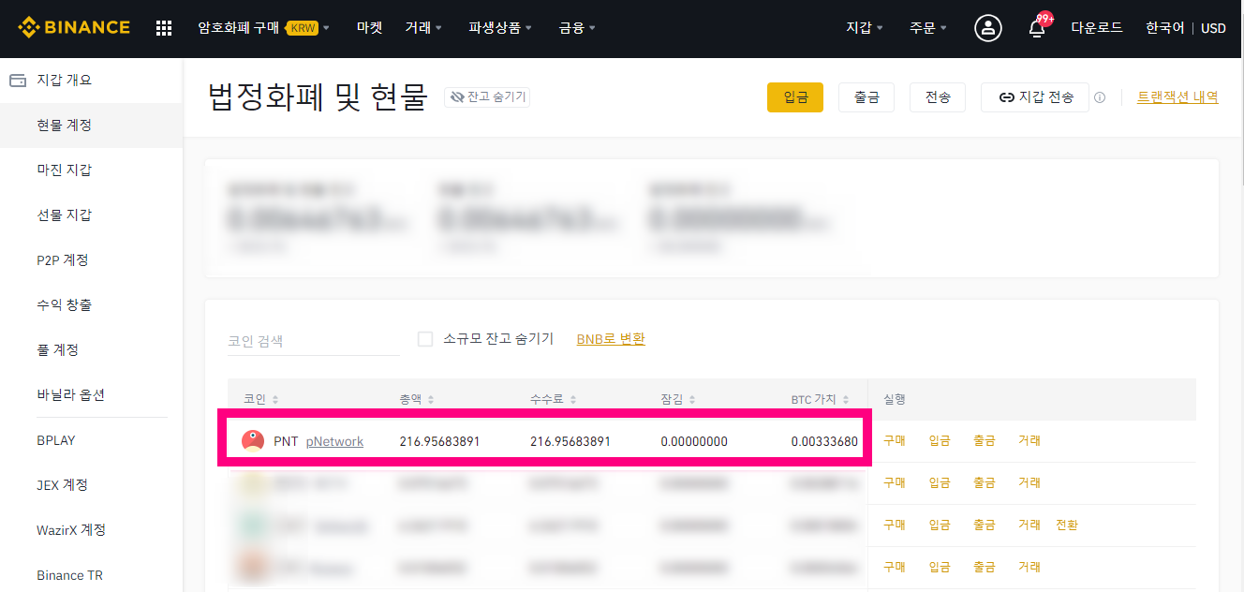Click the PNT coin logo
This screenshot has height=592, width=1244.
[x=252, y=441]
